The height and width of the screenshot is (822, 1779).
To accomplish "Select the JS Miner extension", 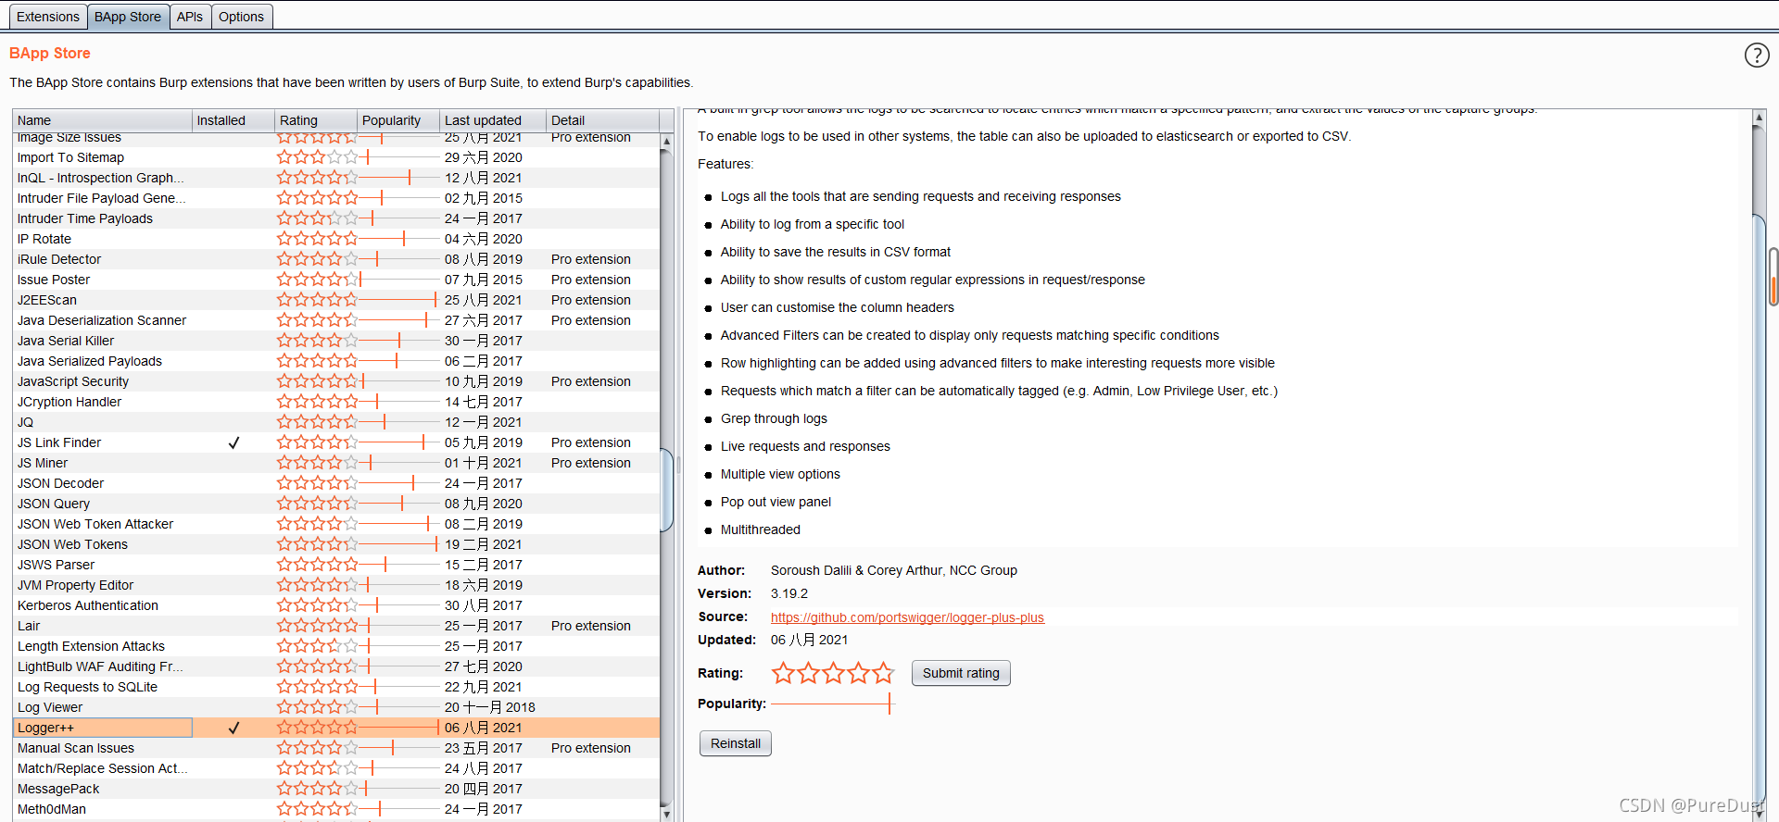I will tap(337, 463).
